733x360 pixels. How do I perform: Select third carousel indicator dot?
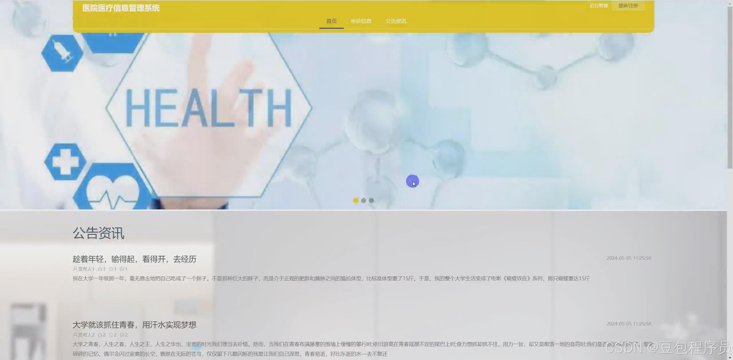pos(371,201)
